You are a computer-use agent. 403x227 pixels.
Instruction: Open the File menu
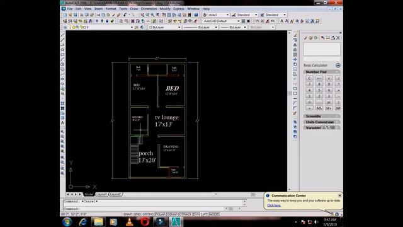click(70, 9)
